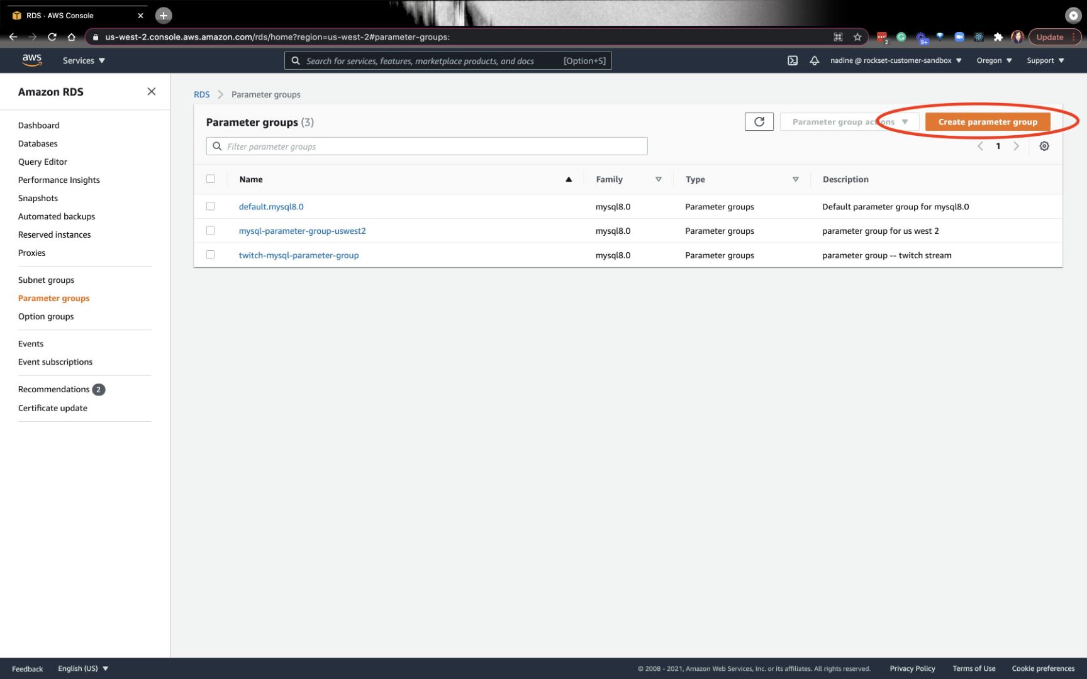
Task: Expand the Services menu
Action: [x=84, y=60]
